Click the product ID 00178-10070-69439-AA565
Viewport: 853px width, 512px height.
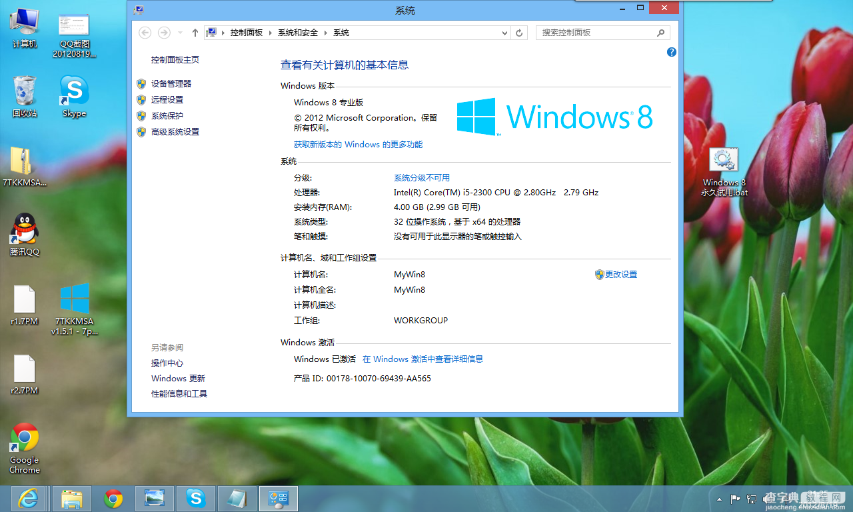[379, 379]
